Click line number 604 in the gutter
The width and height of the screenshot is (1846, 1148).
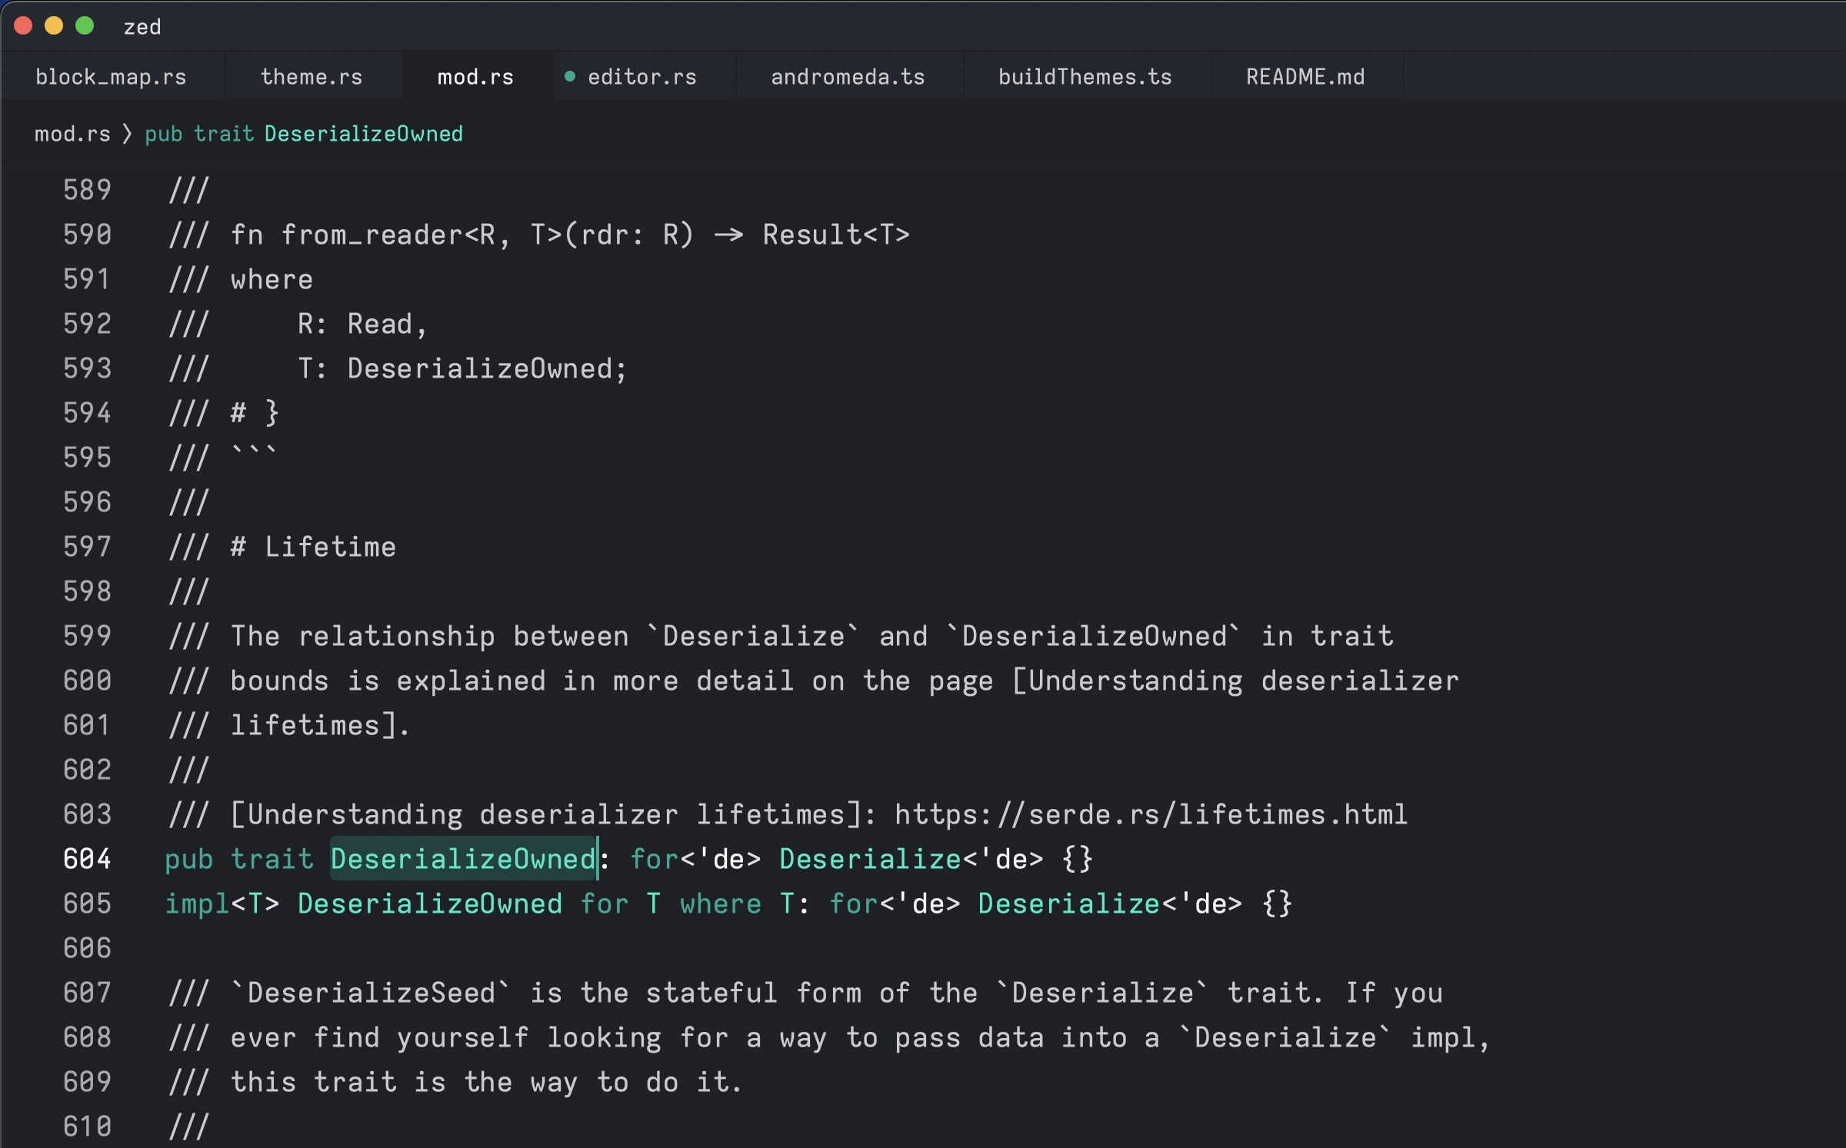click(87, 859)
